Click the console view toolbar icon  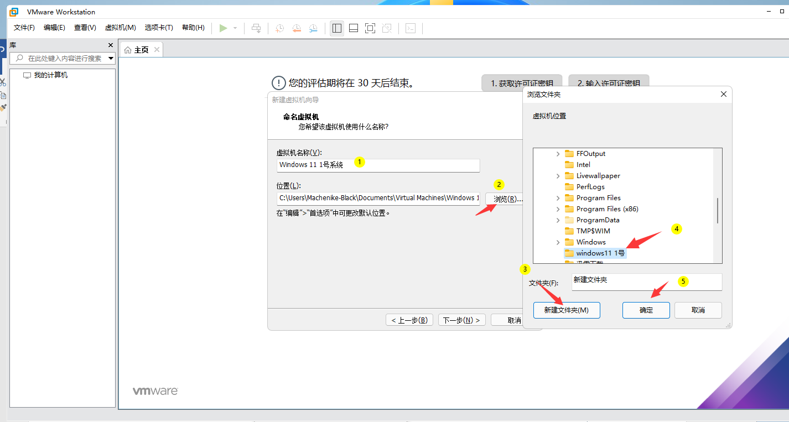tap(410, 28)
